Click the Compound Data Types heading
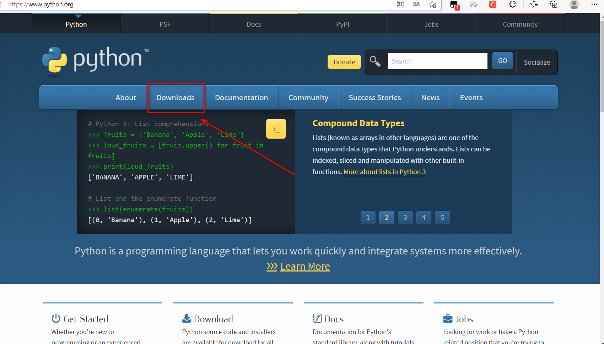Image resolution: width=604 pixels, height=344 pixels. click(x=358, y=123)
